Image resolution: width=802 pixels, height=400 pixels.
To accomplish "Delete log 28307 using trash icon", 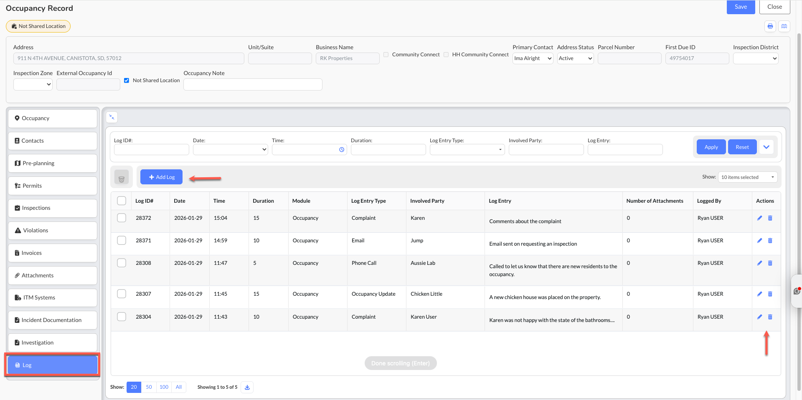I will 770,294.
